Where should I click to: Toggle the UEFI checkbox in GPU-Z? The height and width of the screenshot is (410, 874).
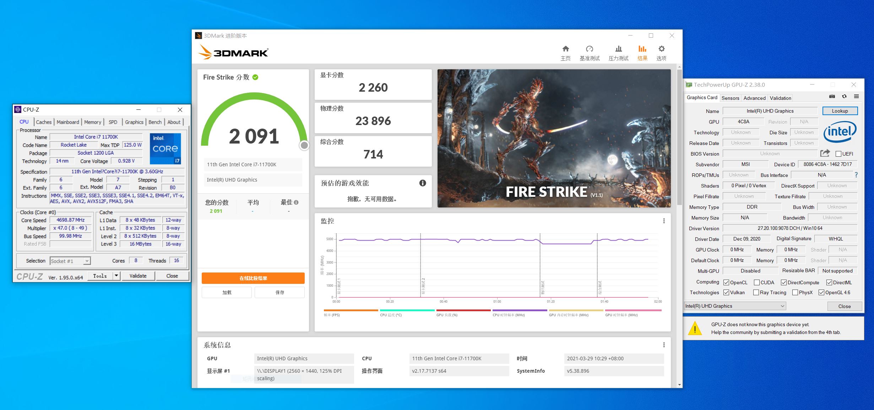(x=838, y=153)
